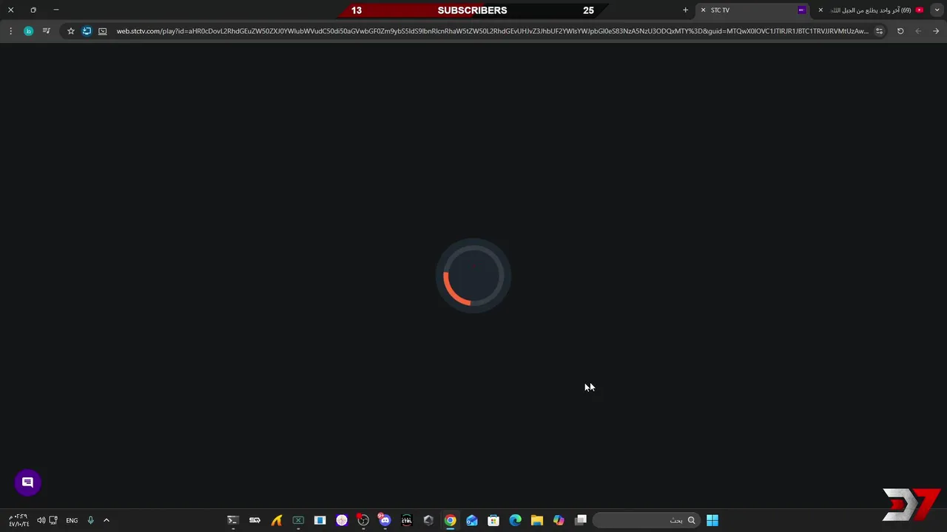Open the Terminal taskbar icon
Image resolution: width=947 pixels, height=532 pixels.
pos(232,520)
